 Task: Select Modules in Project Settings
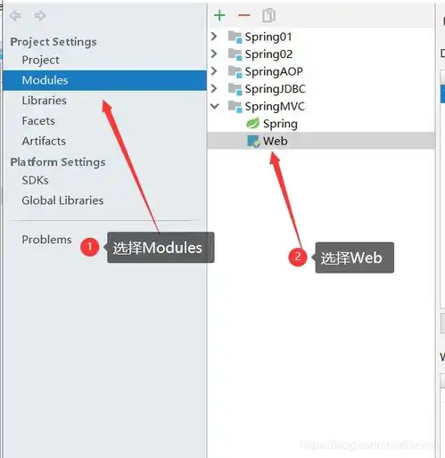pyautogui.click(x=104, y=80)
